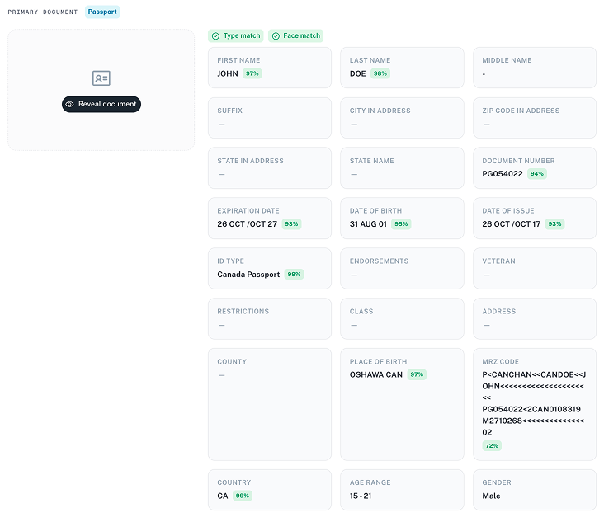Click the 95% badge on Date of Birth

[x=401, y=224]
